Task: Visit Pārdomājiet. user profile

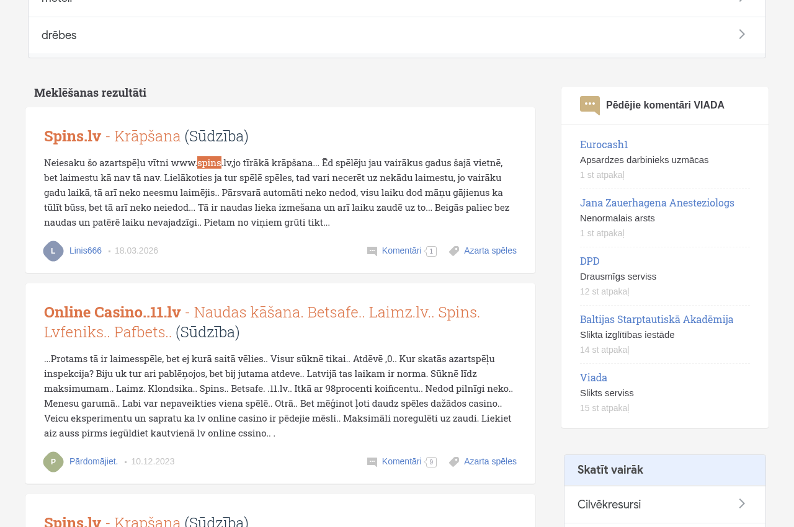Action: pos(94,462)
